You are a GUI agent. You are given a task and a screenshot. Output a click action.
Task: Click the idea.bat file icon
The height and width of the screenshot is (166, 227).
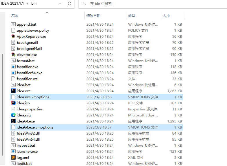point(13,85)
